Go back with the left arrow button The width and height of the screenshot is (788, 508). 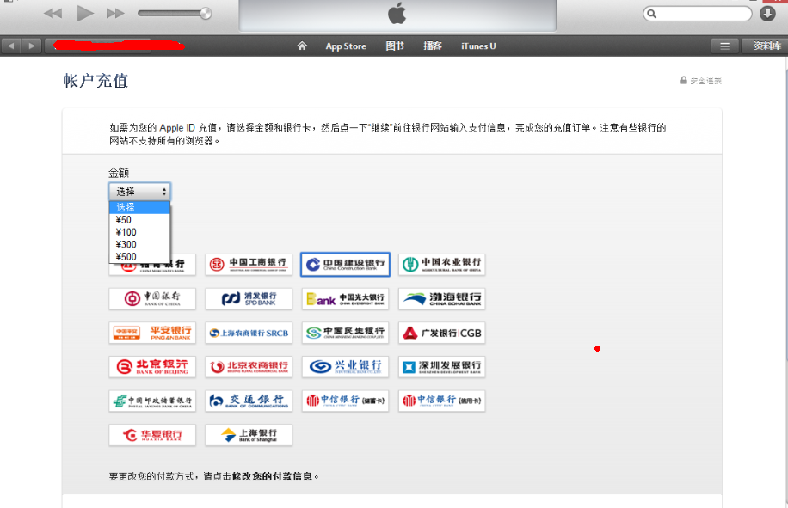(11, 46)
